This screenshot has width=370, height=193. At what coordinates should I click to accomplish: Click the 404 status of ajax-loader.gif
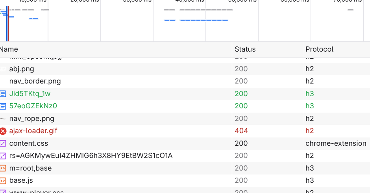pos(241,131)
